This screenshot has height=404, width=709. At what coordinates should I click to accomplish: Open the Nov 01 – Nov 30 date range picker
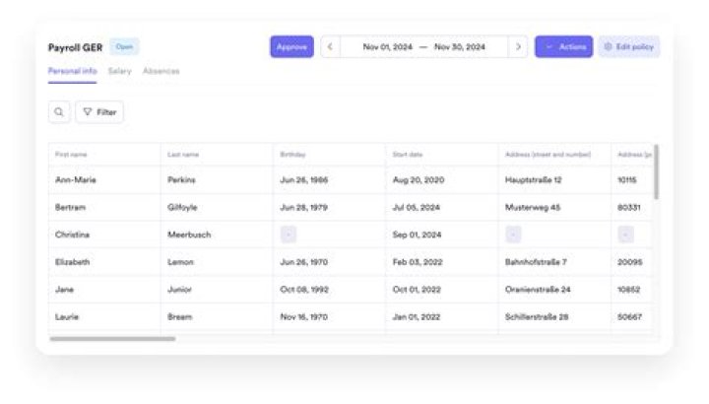[x=423, y=46]
